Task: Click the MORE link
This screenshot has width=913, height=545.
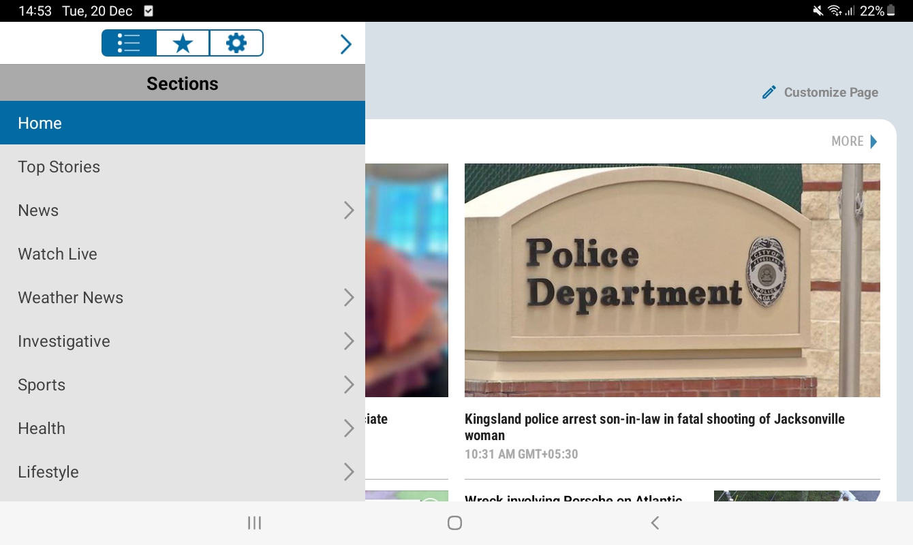Action: point(848,141)
